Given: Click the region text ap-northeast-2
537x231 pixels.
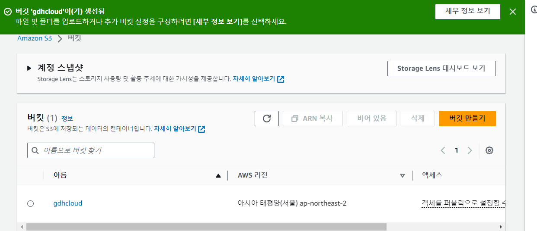Looking at the screenshot, I should tap(322, 203).
